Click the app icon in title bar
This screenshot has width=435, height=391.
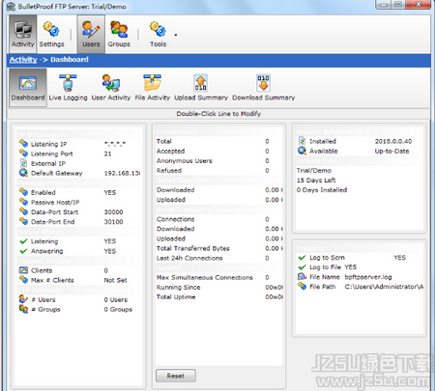click(12, 6)
